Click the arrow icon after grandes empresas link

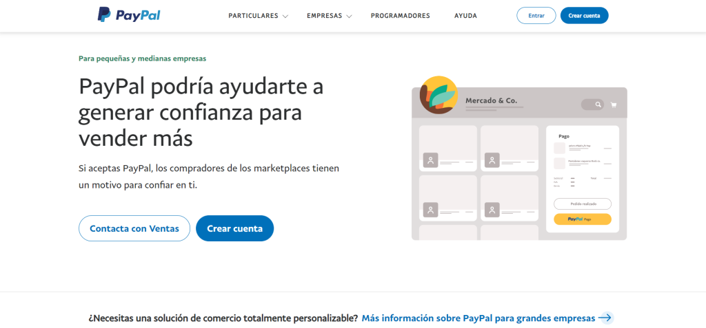point(606,318)
